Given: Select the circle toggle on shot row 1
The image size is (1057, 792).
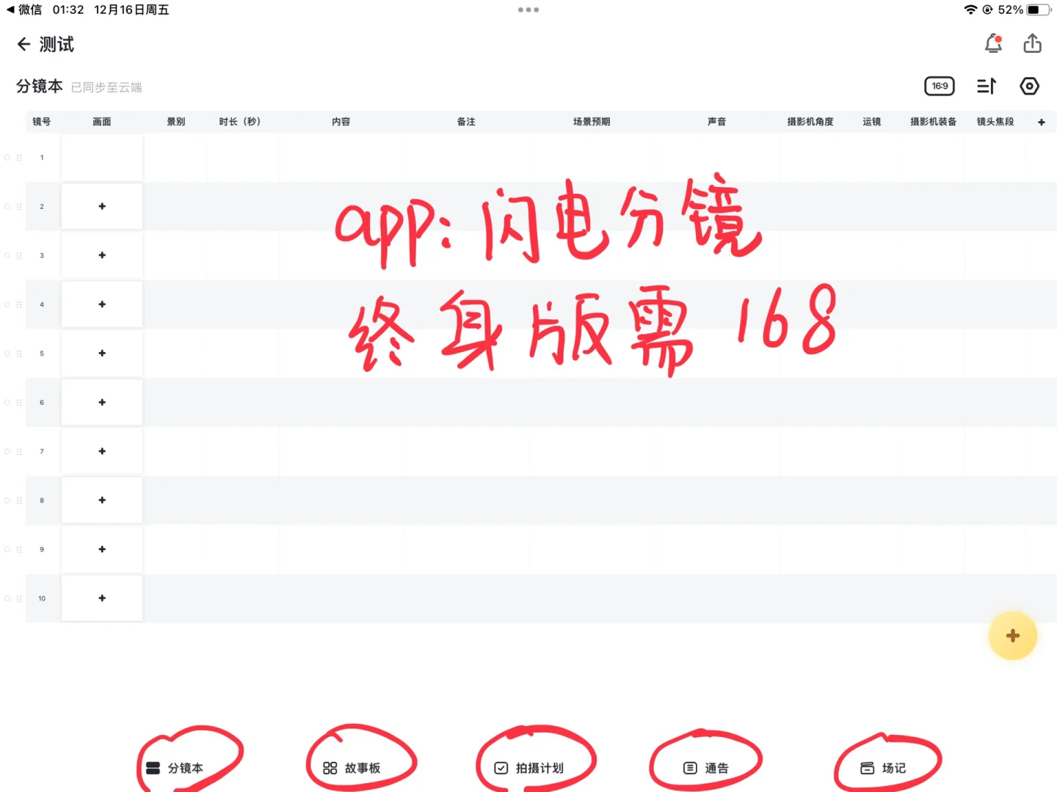Looking at the screenshot, I should (7, 157).
